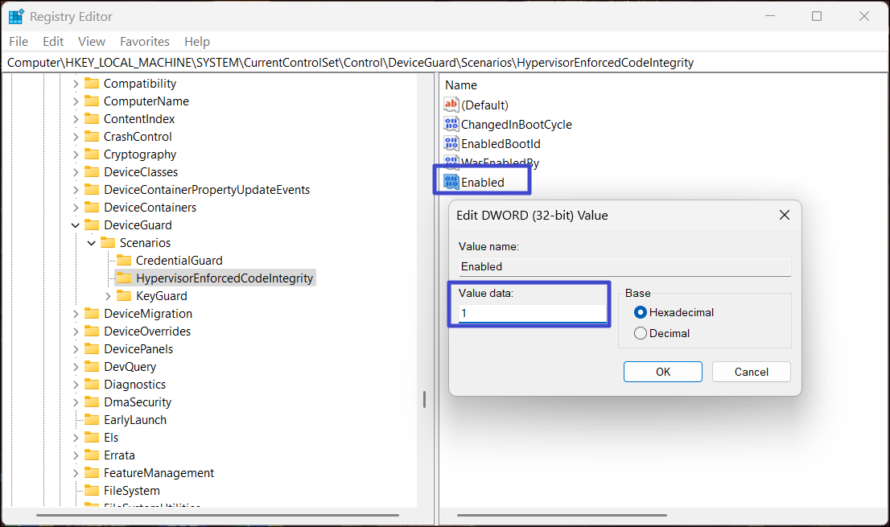Click the Errata folder icon
Screen dimensions: 890x527
(x=92, y=455)
